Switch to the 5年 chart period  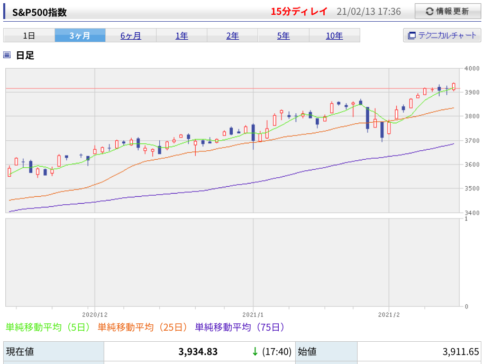(284, 35)
